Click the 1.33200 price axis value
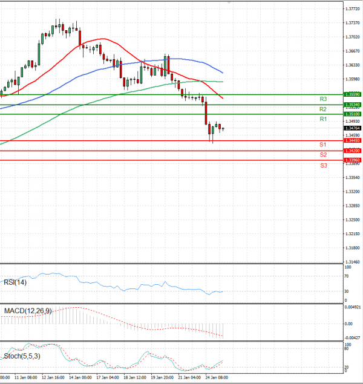The width and height of the screenshot is (363, 384). 353,192
